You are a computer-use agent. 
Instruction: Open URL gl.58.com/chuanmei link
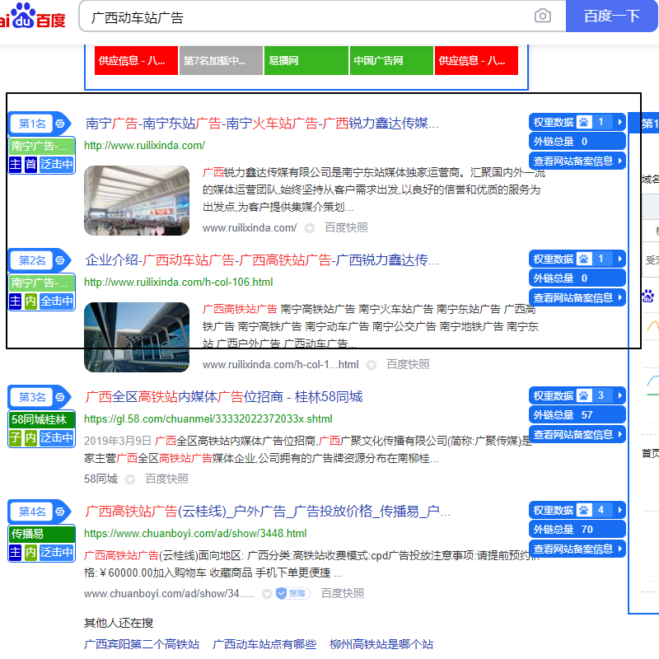tap(208, 418)
